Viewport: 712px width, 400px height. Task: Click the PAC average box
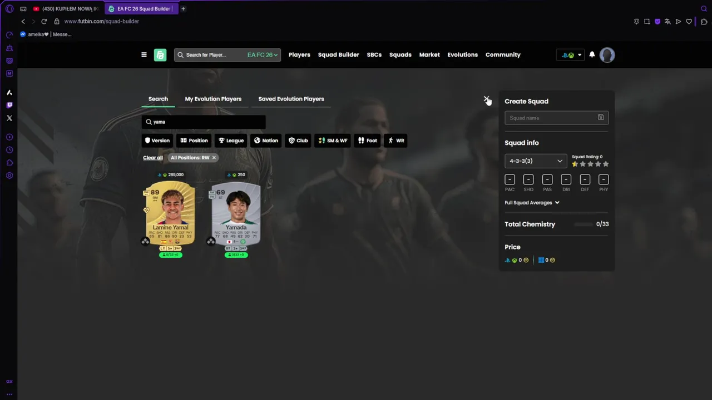tap(510, 179)
